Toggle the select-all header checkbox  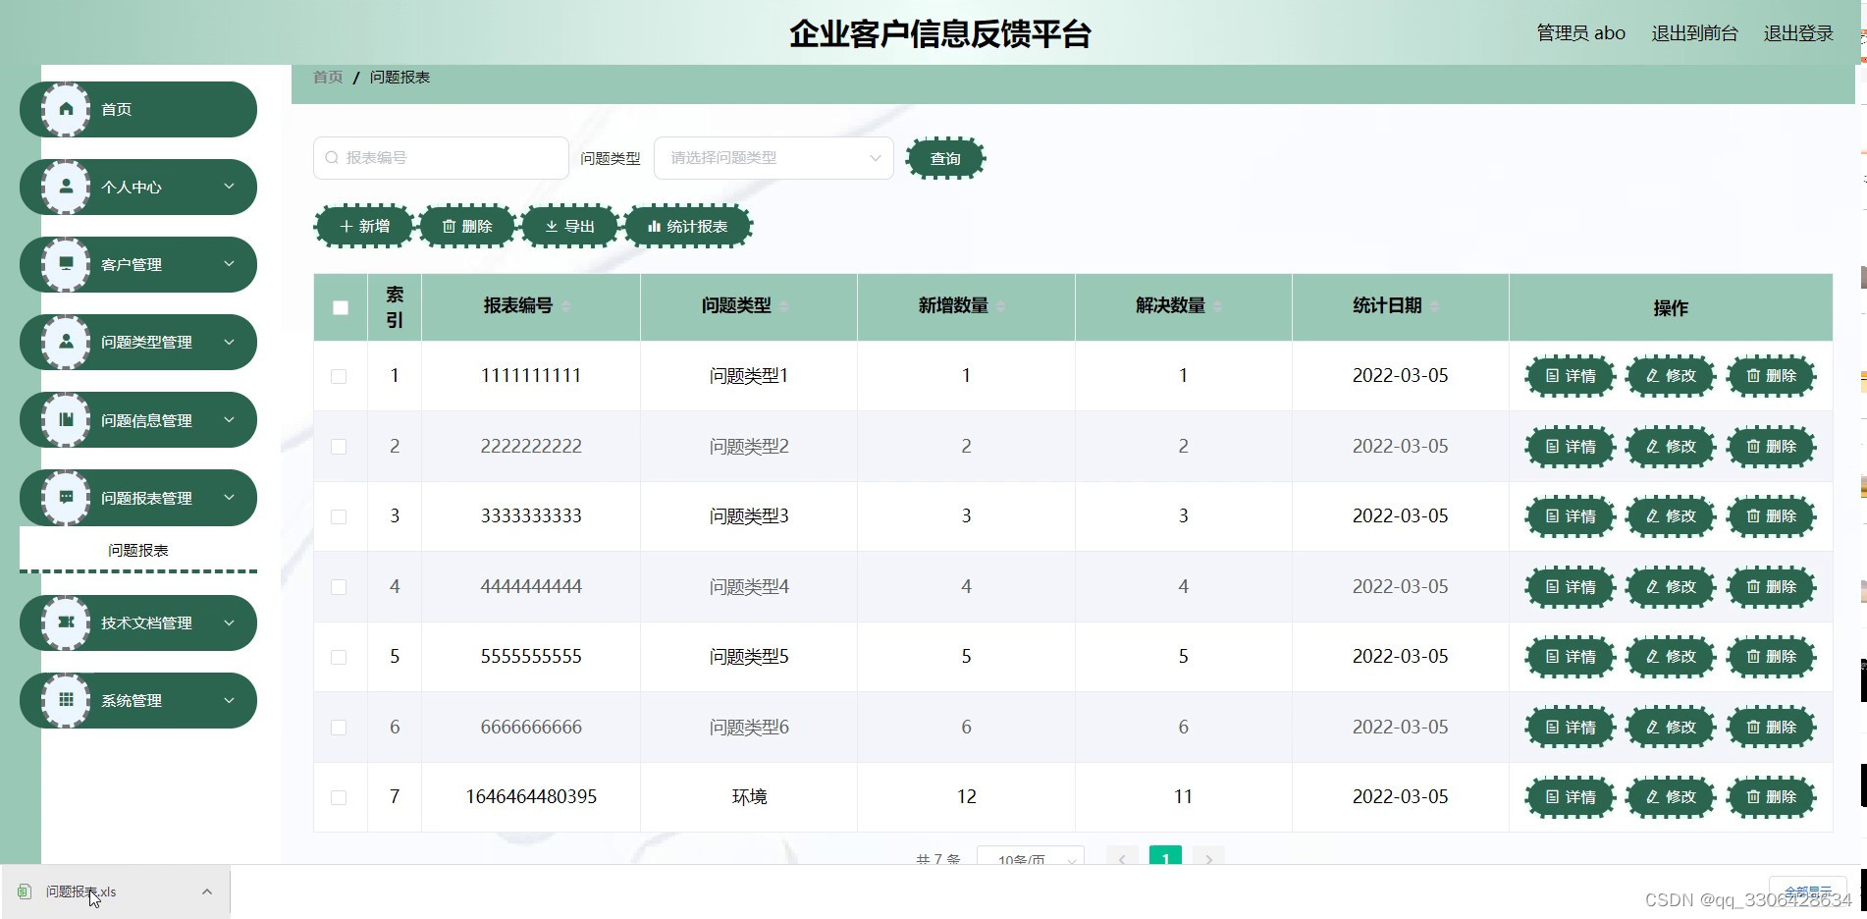(341, 307)
